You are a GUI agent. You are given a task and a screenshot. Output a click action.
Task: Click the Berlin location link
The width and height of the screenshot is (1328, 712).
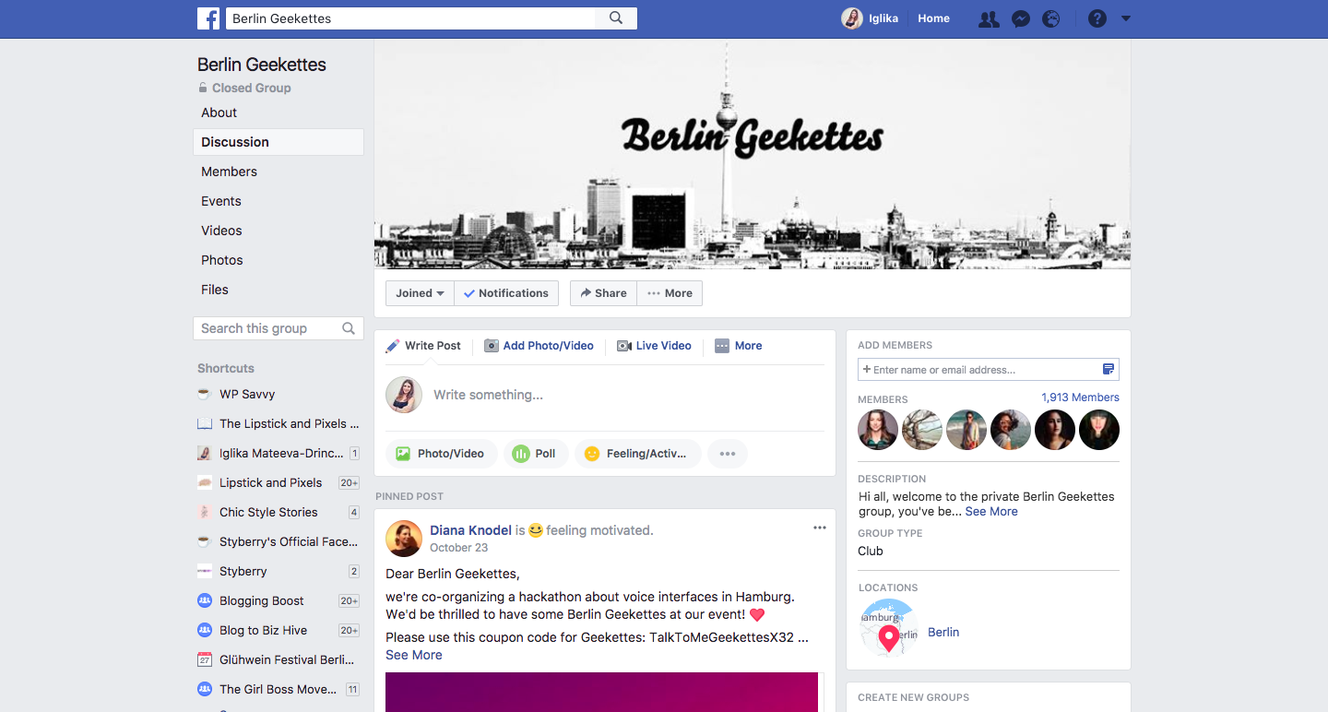click(x=943, y=632)
